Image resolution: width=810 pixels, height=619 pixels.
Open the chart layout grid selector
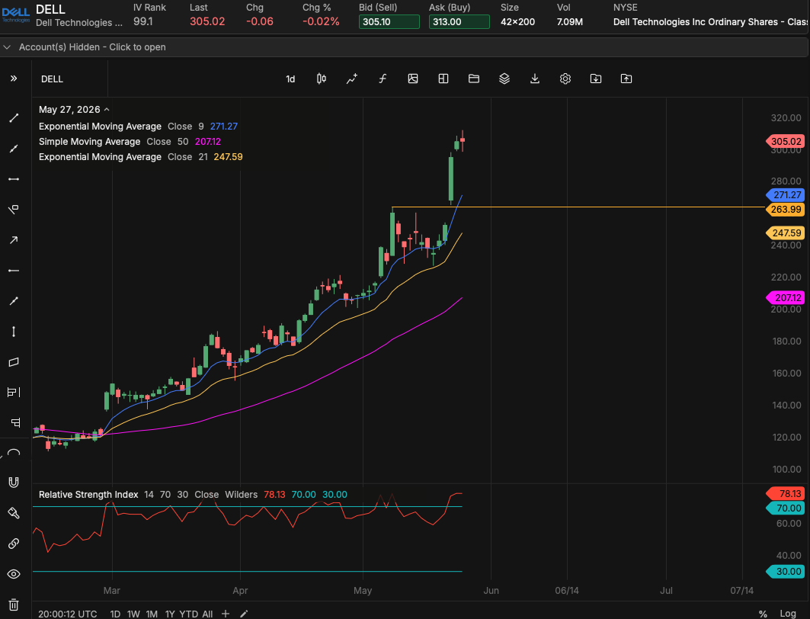443,79
